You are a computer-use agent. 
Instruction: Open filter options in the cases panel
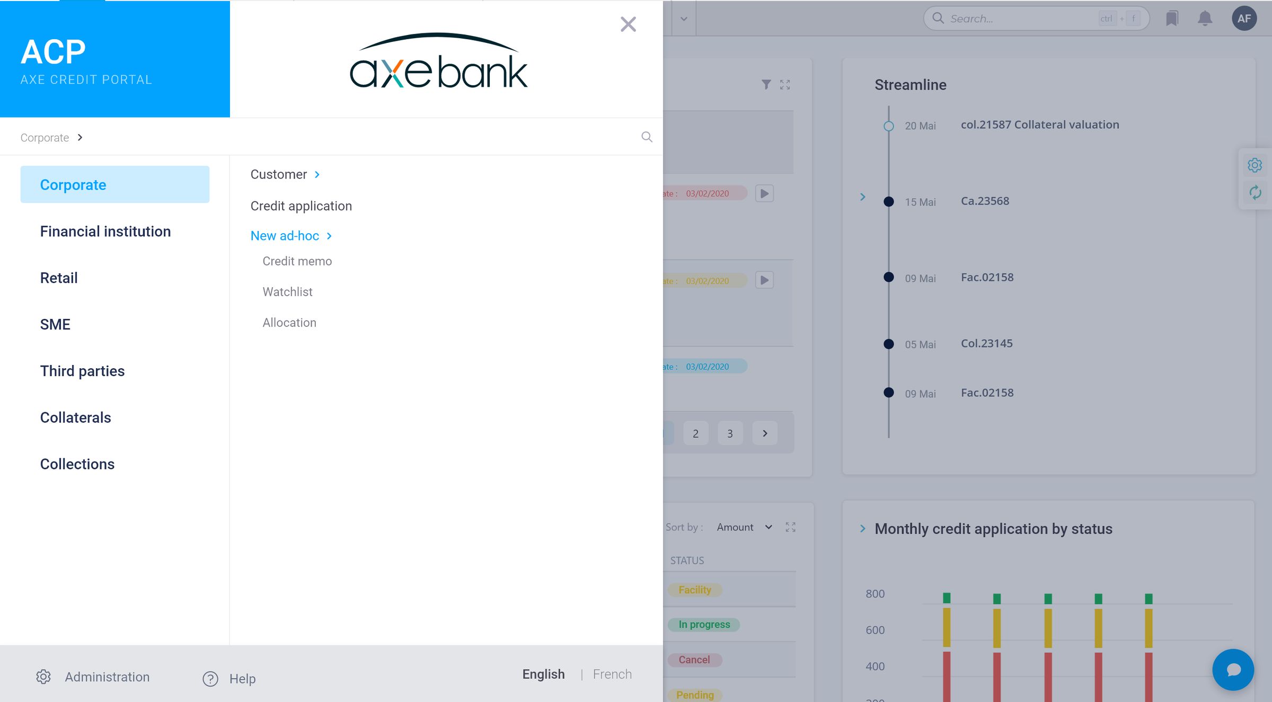765,84
